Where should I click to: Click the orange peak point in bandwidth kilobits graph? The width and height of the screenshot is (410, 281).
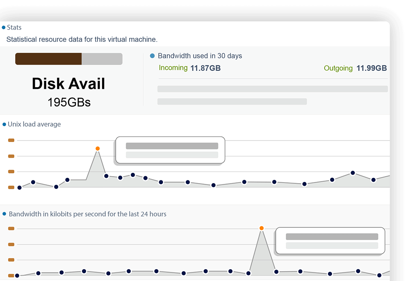pos(262,228)
